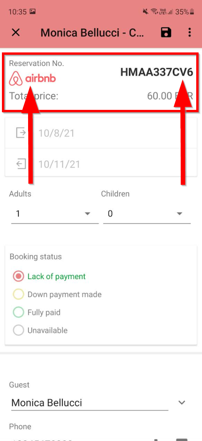Edit the Monica Bellucci guest field

pos(90,403)
